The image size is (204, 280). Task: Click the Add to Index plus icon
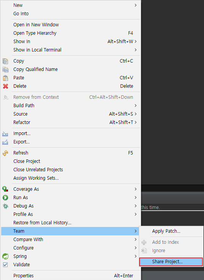click(x=144, y=242)
